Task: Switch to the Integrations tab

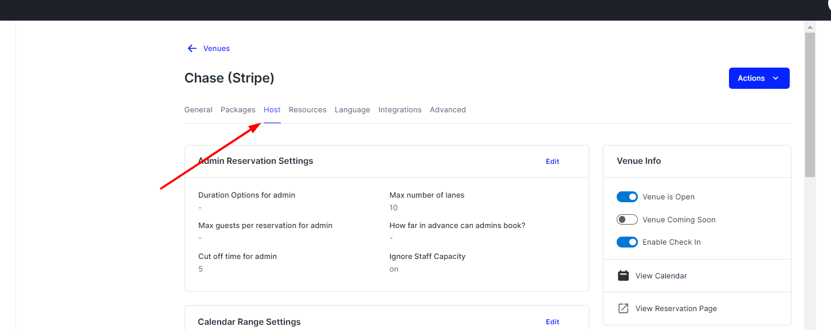Action: point(400,110)
